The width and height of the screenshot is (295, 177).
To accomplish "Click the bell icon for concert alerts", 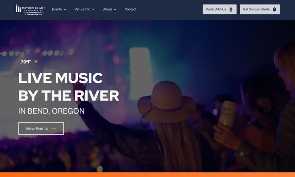I will click(274, 9).
